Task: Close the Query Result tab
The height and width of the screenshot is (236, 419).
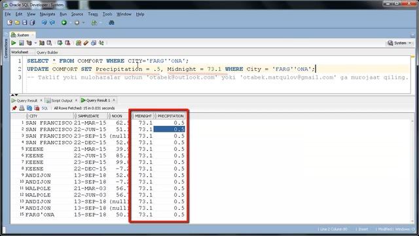Action: click(x=41, y=100)
